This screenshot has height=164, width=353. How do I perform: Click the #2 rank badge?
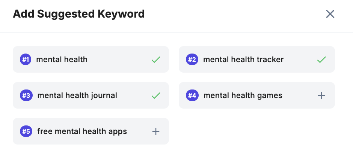192,60
